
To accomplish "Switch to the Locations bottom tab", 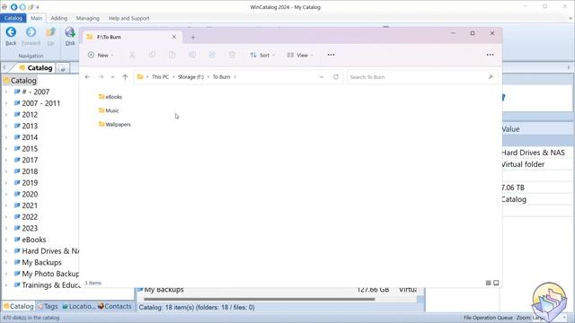I will [x=78, y=306].
